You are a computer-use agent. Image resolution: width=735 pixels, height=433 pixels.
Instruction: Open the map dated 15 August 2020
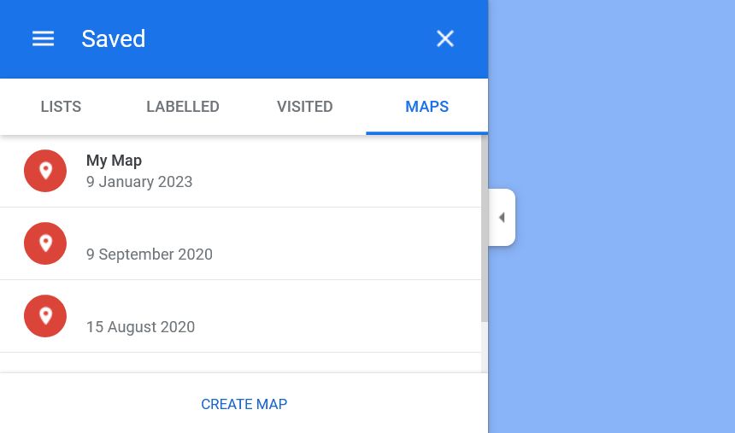141,327
